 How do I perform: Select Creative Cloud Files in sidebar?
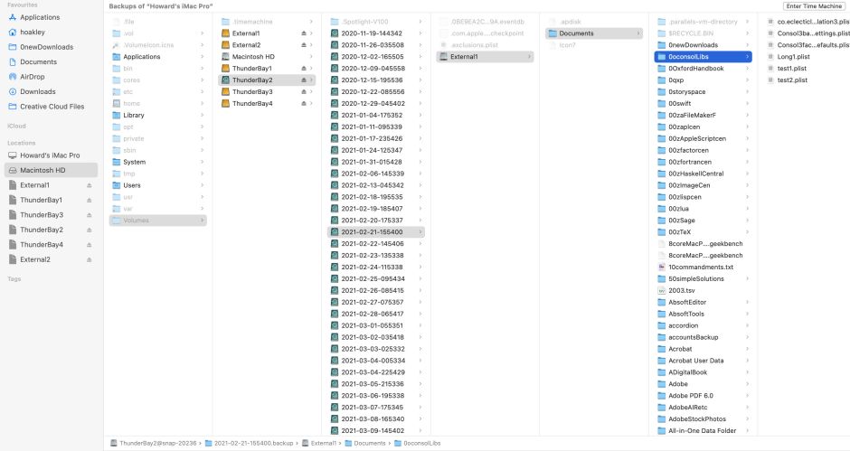click(x=52, y=107)
